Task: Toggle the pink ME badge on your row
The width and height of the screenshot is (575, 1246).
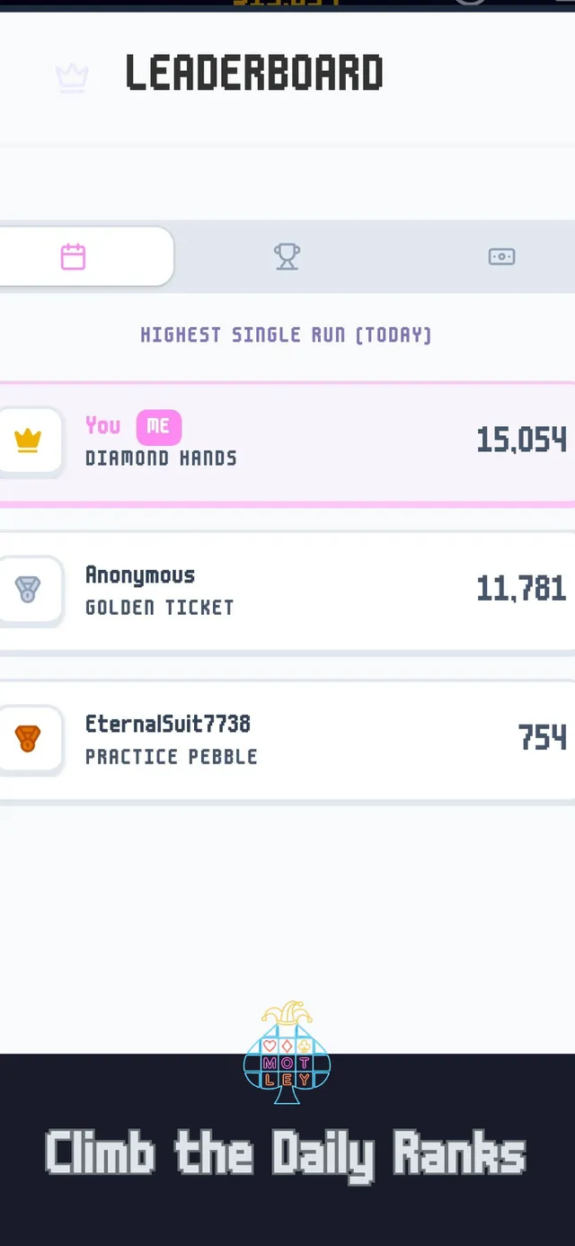Action: click(x=158, y=426)
